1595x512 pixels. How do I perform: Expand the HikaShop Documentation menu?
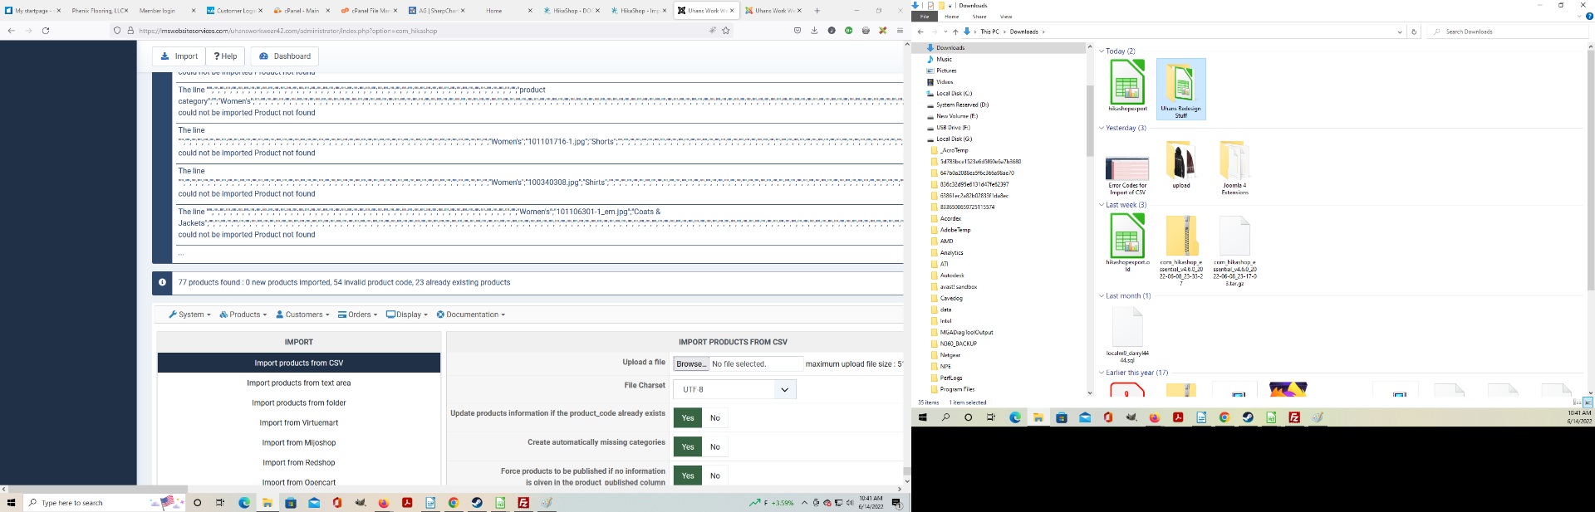pyautogui.click(x=471, y=315)
